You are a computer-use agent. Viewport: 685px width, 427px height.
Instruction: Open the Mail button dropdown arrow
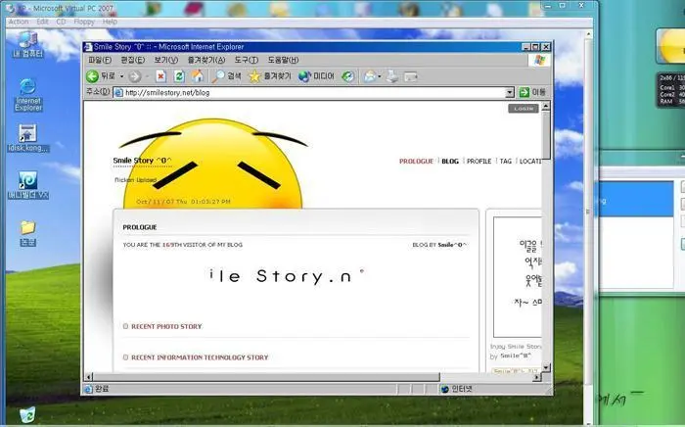[380, 76]
